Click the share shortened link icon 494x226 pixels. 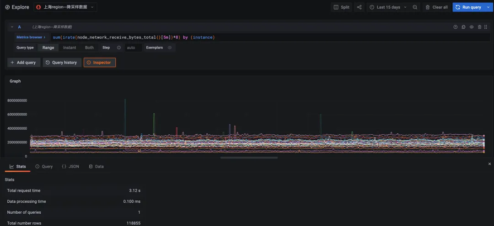point(359,7)
